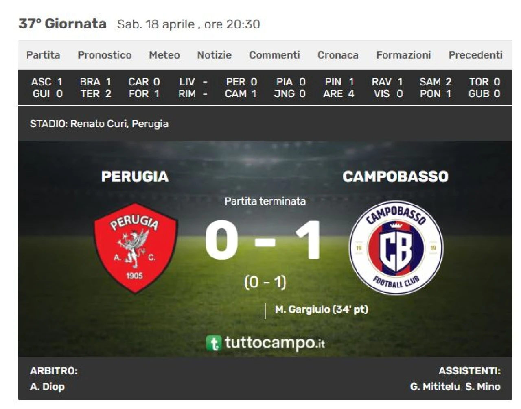
Task: Click the CAMPOBASSO team name
Action: click(396, 176)
